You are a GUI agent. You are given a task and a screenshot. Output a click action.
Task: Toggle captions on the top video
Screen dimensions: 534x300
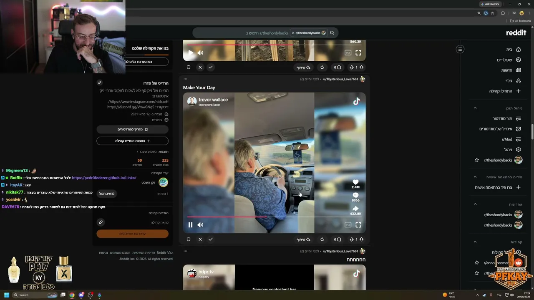point(348,52)
